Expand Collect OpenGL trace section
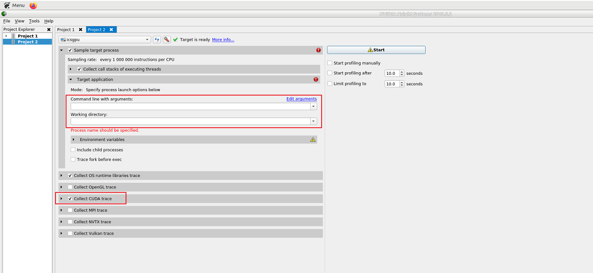 coord(62,187)
